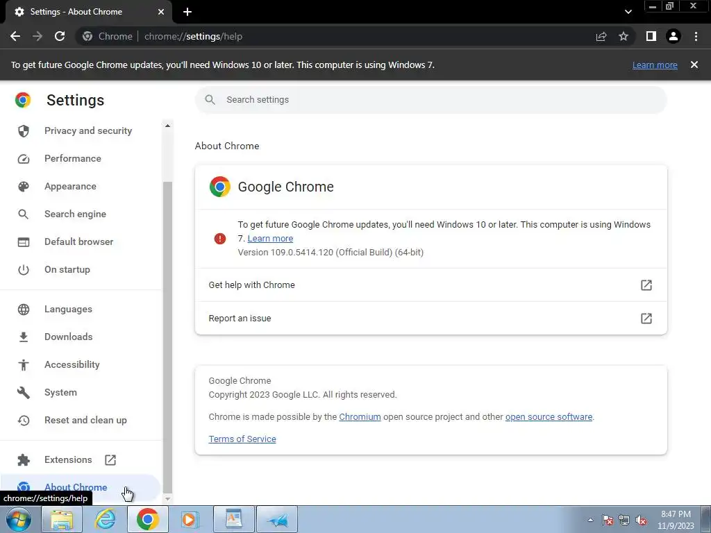
Task: Focus the Search settings field
Action: (430, 100)
